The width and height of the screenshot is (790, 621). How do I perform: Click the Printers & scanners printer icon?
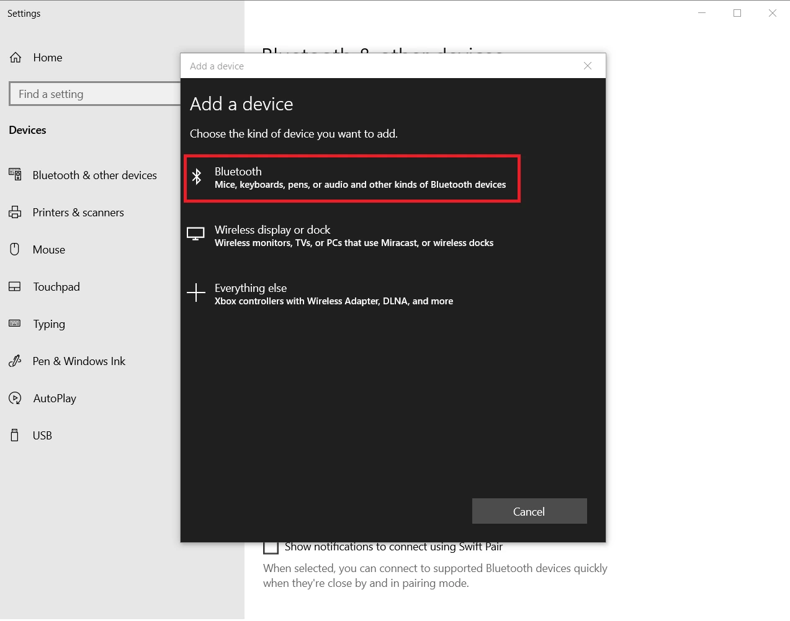tap(15, 213)
